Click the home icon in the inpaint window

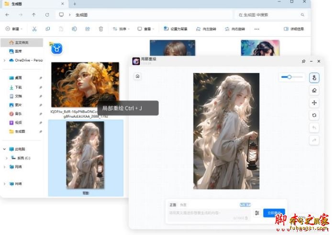138,76
